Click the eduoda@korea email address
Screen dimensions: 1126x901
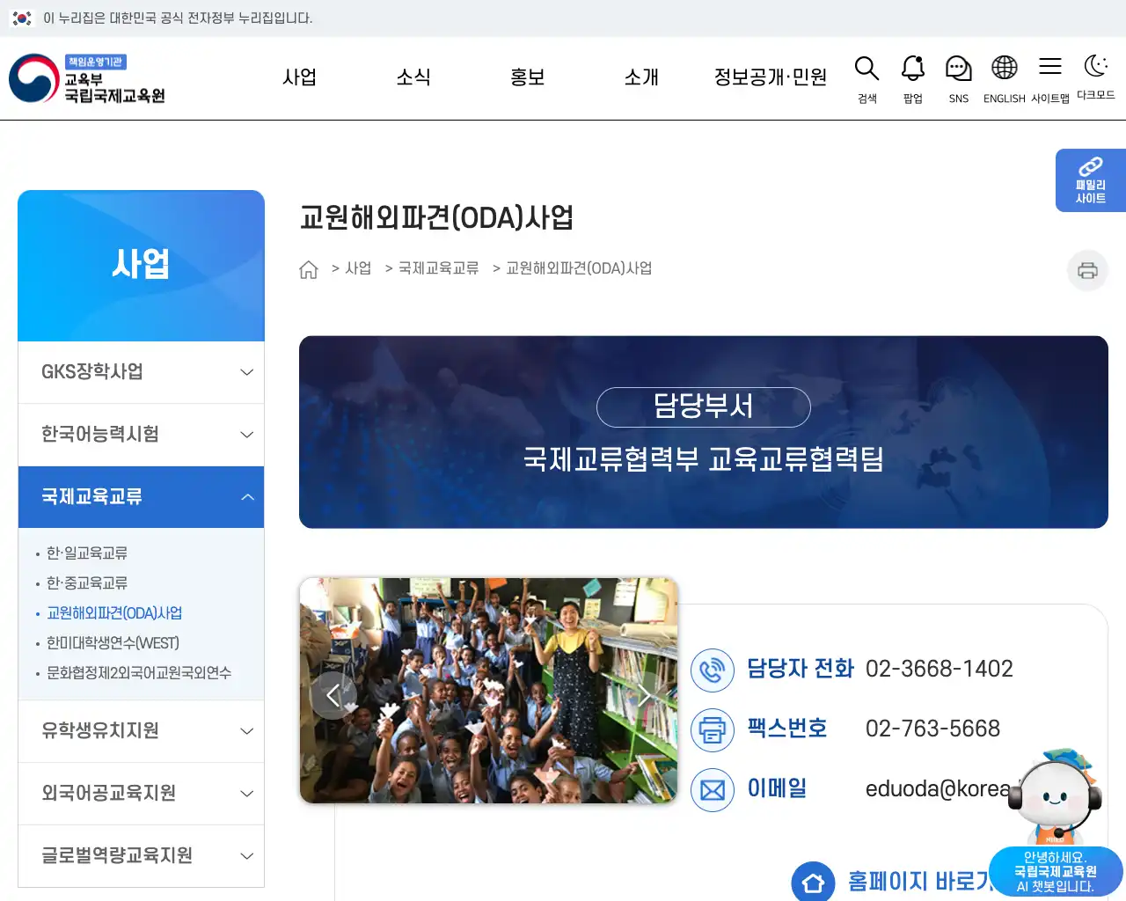[939, 789]
